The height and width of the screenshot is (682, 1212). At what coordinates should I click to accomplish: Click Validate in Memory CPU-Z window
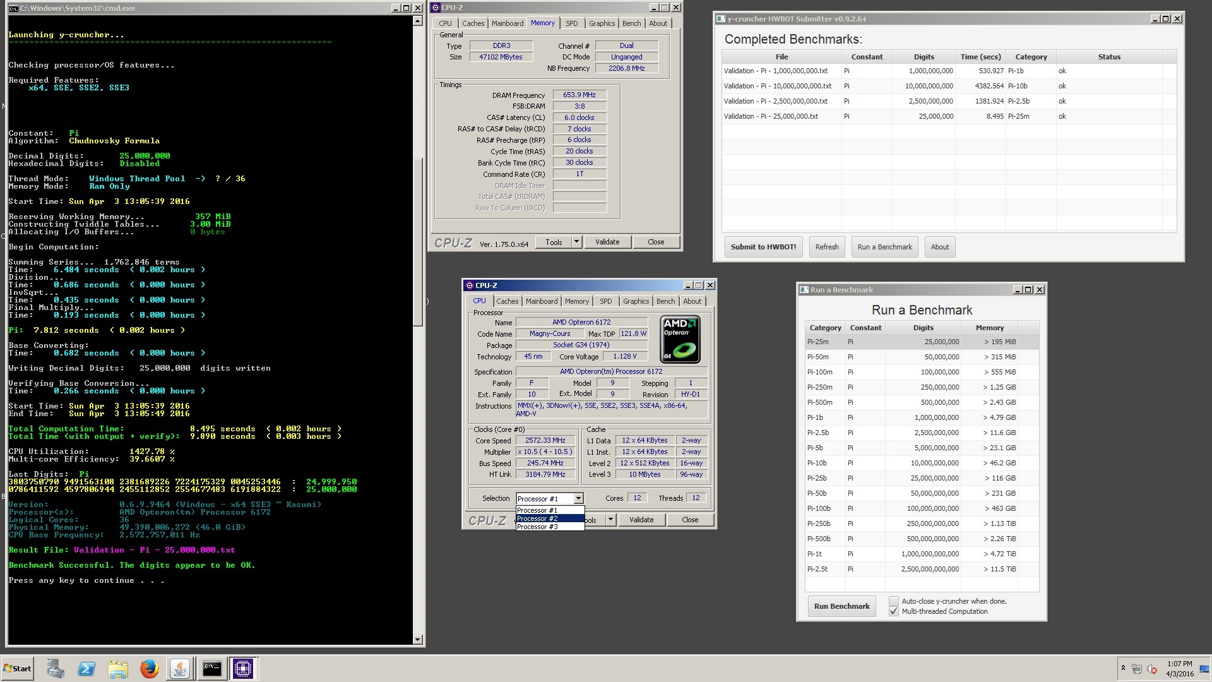coord(607,242)
